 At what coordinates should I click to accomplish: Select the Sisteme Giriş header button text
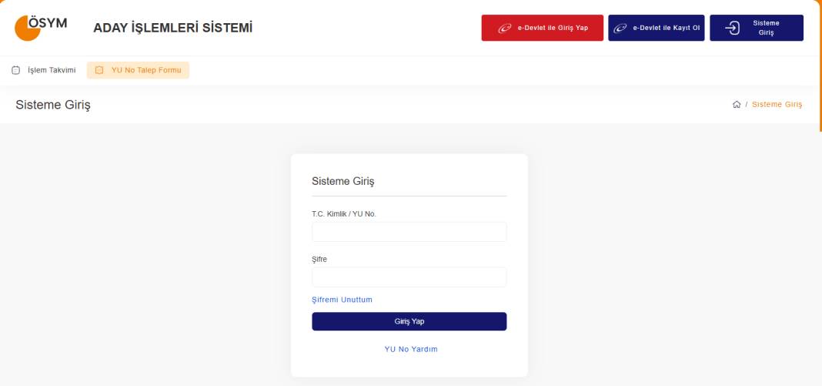(766, 29)
